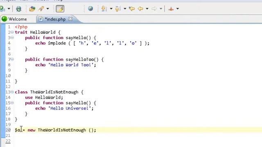Viewport: 262px width, 147px height.
Task: Click the '<?php' opening tag on line 1
Action: (21, 27)
